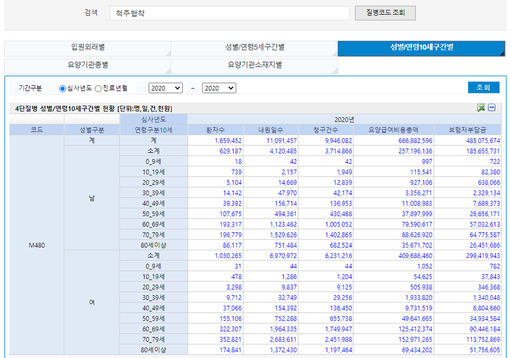The height and width of the screenshot is (358, 510).
Task: Click female 70_79세 보험자부담금 113,752,869
Action: [483, 339]
